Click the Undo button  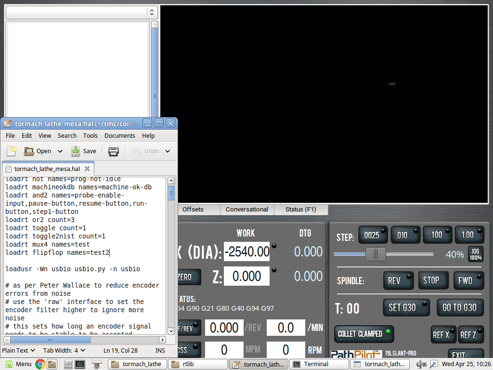145,151
